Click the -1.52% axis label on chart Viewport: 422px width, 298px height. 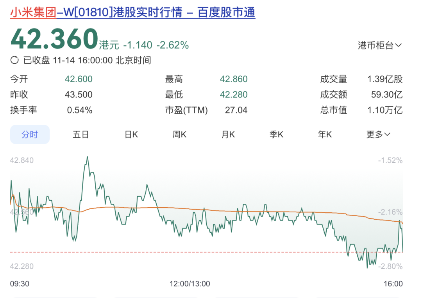(x=390, y=160)
